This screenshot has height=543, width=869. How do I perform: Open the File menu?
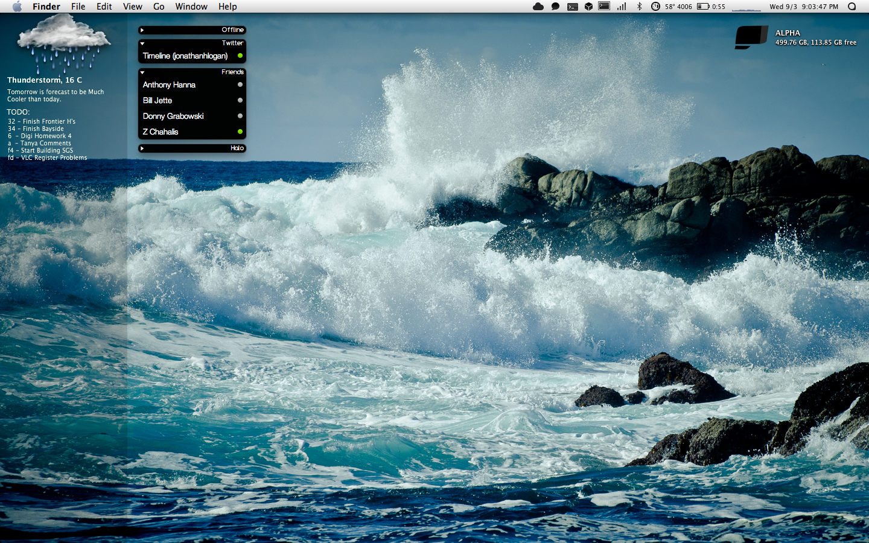[78, 7]
